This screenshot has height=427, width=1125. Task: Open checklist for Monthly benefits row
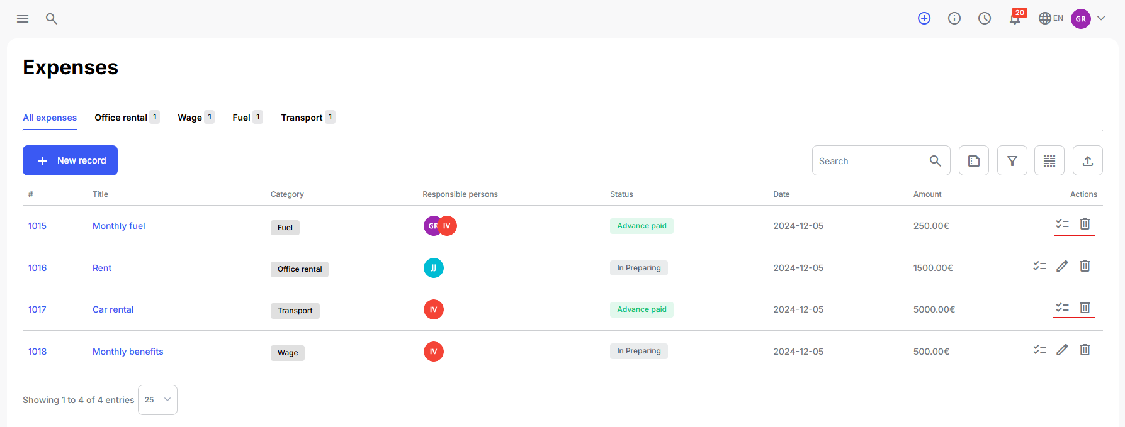pos(1040,350)
